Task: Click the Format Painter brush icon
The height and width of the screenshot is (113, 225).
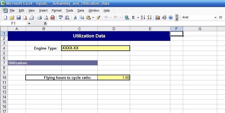Action: pos(98,17)
